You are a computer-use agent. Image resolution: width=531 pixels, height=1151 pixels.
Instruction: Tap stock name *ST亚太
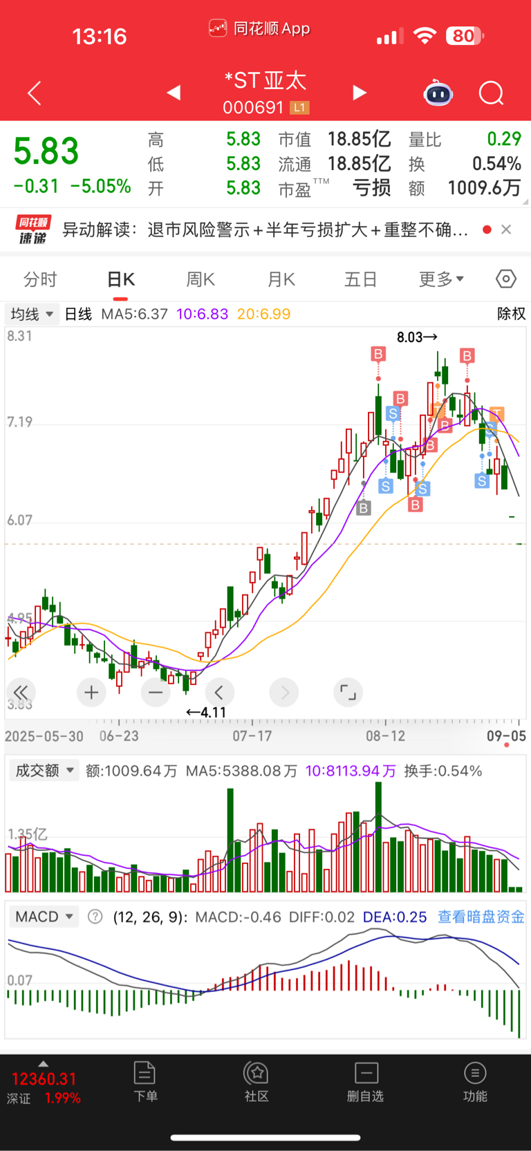[265, 81]
